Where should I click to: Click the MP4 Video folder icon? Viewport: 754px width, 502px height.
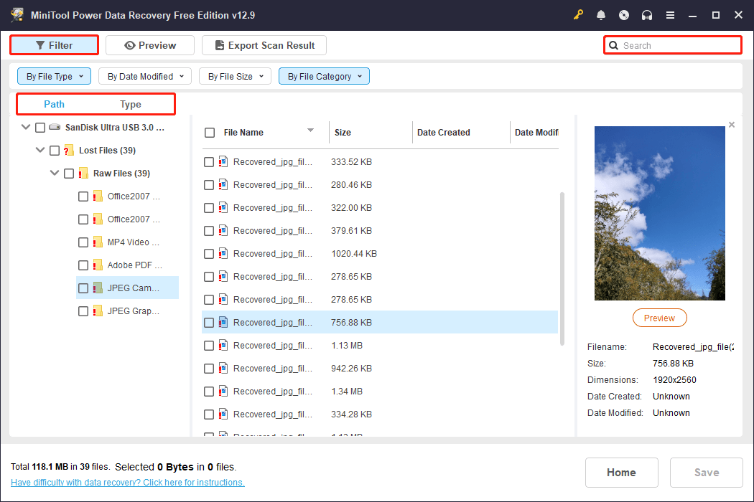(98, 242)
